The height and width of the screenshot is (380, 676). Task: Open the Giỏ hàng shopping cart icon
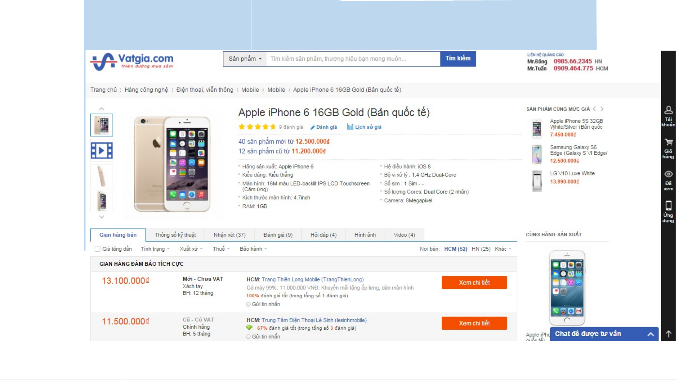(668, 142)
